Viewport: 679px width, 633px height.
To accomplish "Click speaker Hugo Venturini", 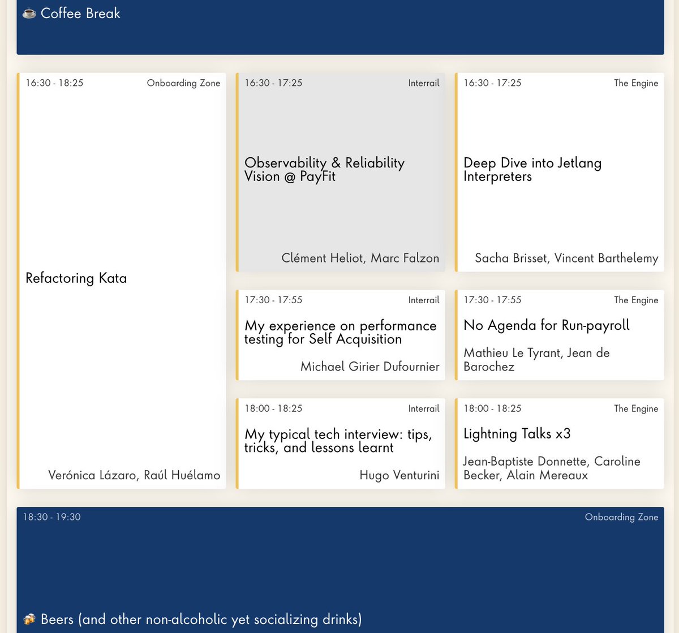I will 399,475.
